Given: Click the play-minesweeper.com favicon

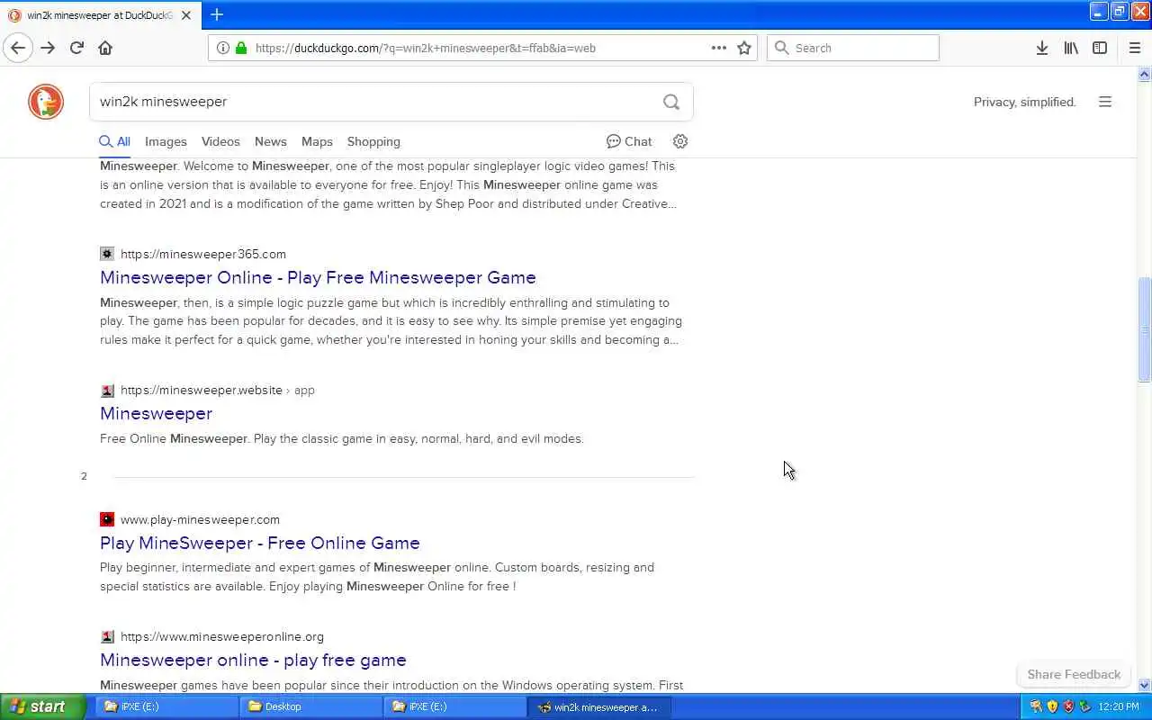Looking at the screenshot, I should click(x=107, y=519).
